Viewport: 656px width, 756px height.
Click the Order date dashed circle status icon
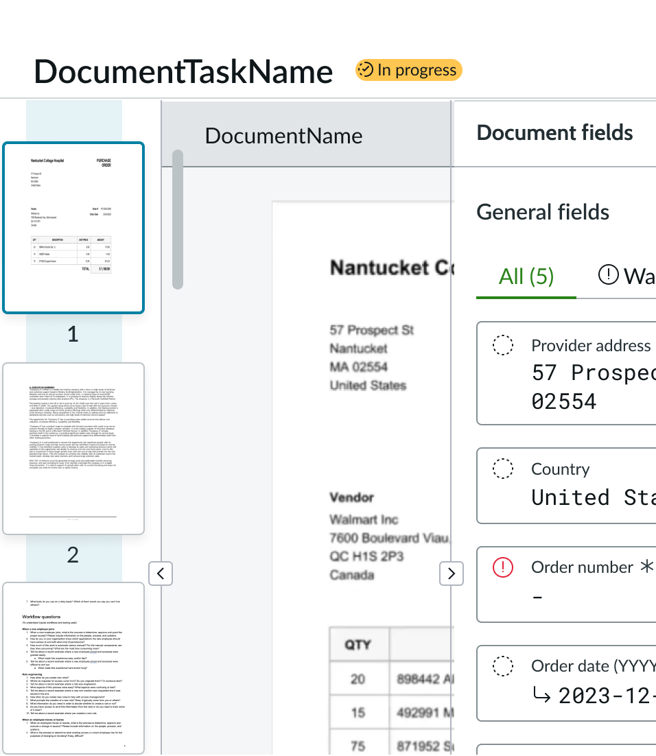tap(504, 665)
